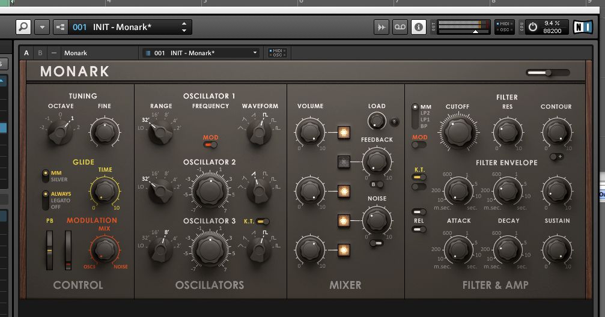
Task: Click Oscillator 1 Waveform knob
Action: tap(259, 132)
